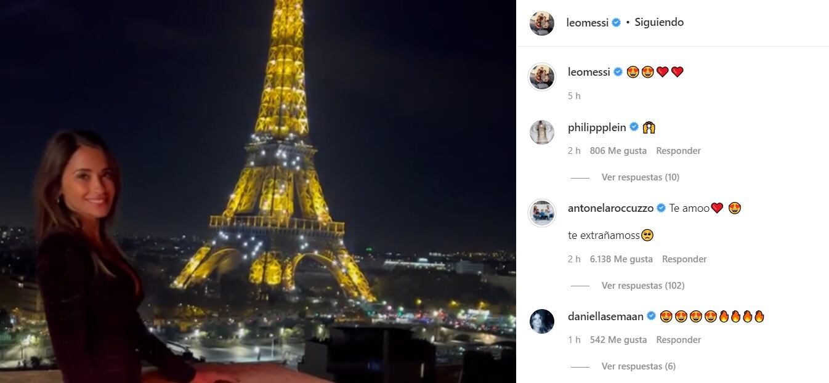Open the daniellasemaan username link
This screenshot has width=829, height=383.
[605, 316]
